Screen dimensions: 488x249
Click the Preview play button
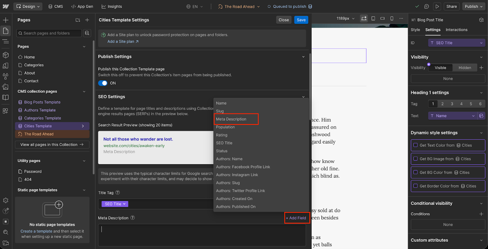(437, 6)
